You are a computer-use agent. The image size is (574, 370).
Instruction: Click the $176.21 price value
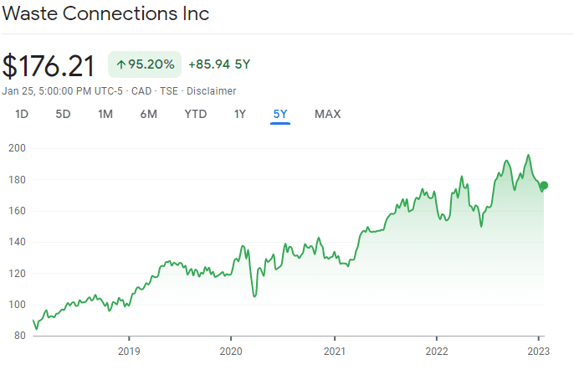click(50, 65)
